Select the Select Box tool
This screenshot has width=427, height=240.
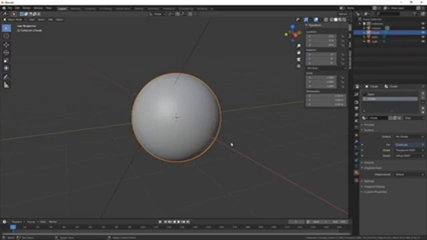(x=6, y=28)
